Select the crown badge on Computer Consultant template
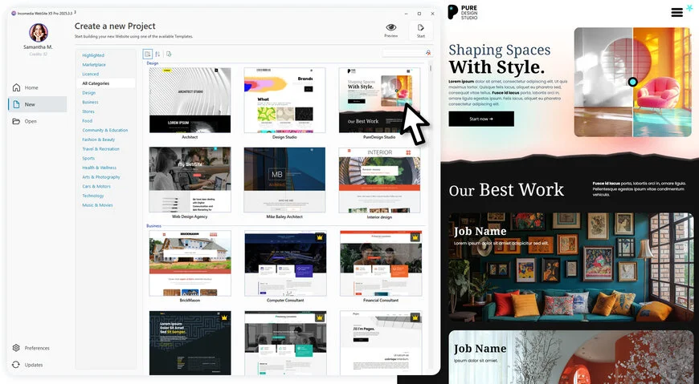The height and width of the screenshot is (384, 699). coord(320,237)
